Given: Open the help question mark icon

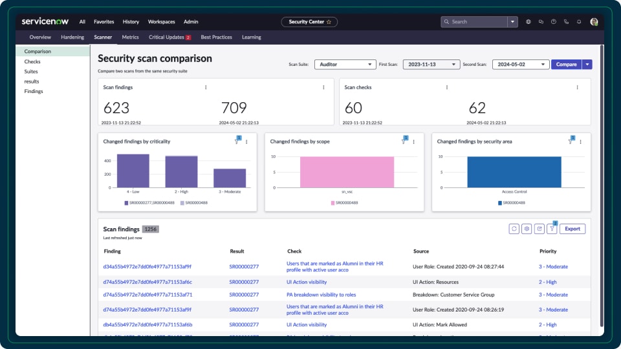Looking at the screenshot, I should pos(553,21).
